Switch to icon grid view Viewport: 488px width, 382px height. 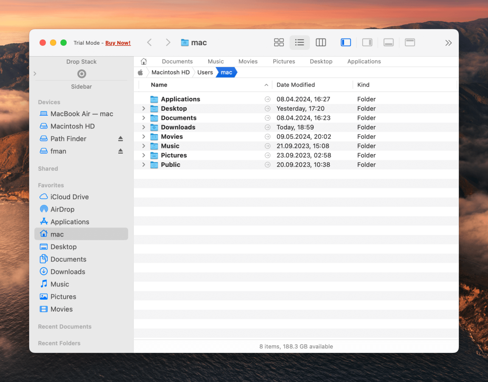click(x=279, y=43)
